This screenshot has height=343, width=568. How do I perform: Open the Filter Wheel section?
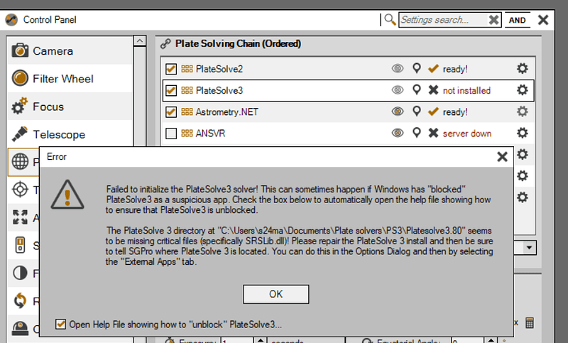point(62,79)
